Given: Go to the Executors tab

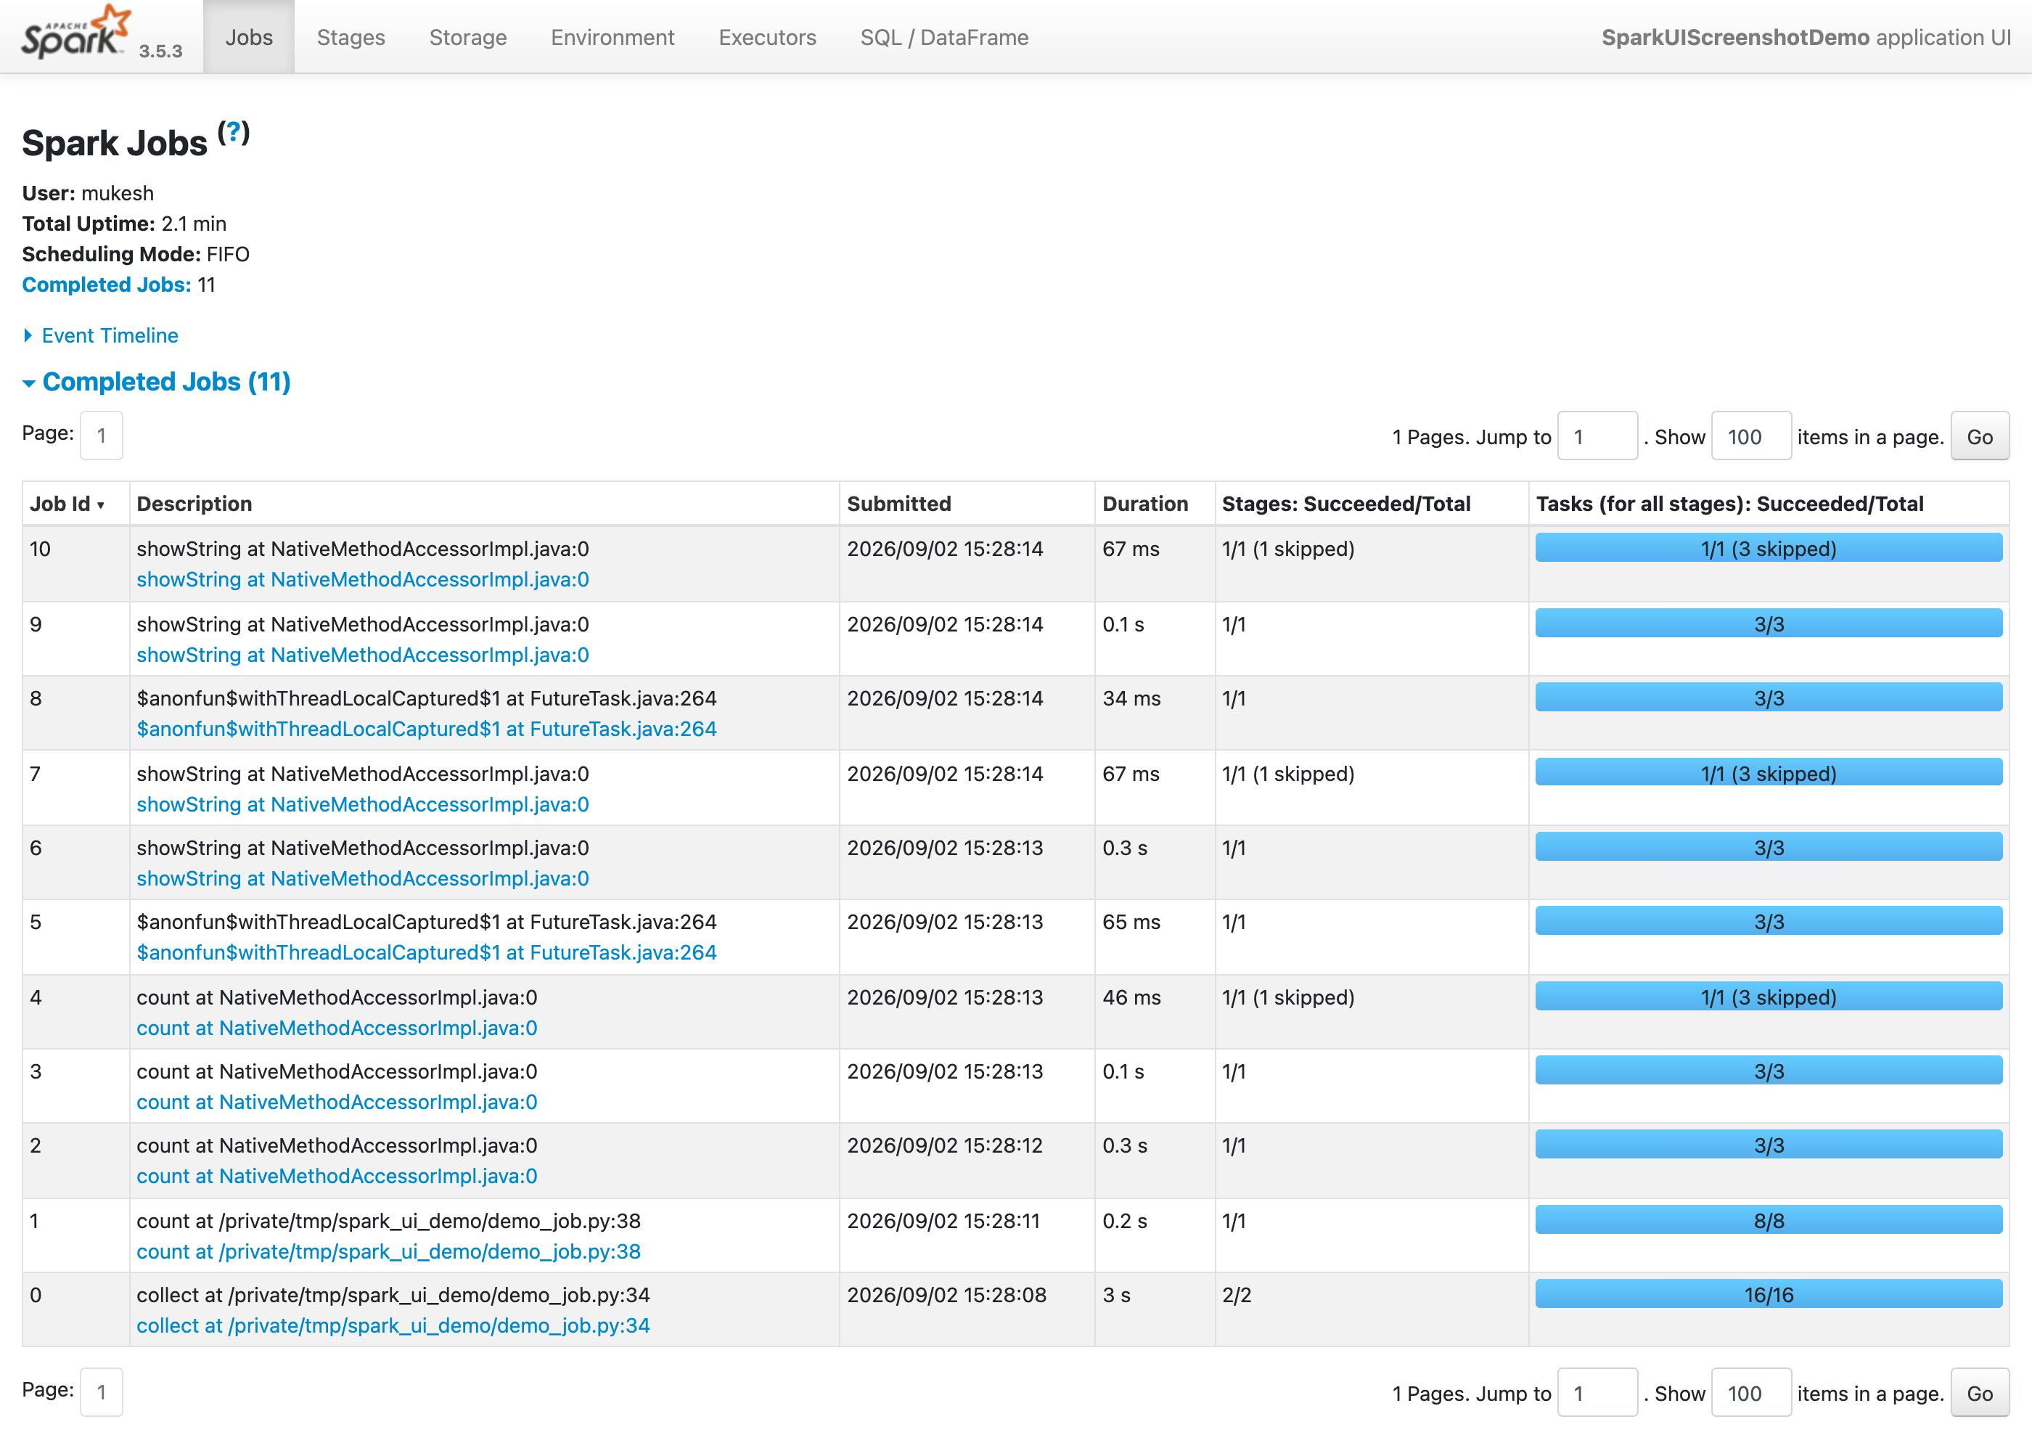Looking at the screenshot, I should point(767,37).
